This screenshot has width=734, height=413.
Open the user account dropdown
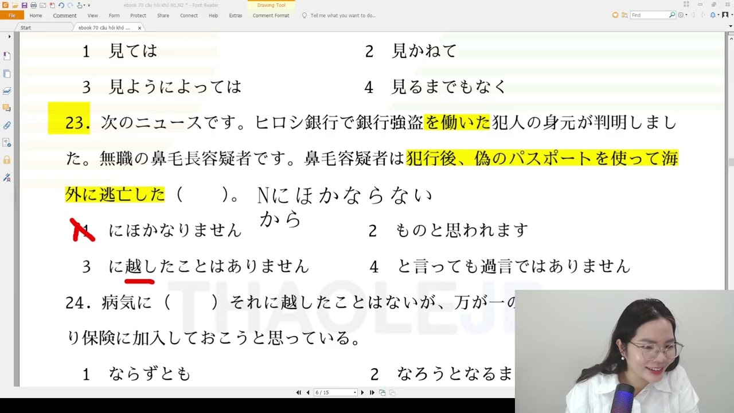[732, 15]
